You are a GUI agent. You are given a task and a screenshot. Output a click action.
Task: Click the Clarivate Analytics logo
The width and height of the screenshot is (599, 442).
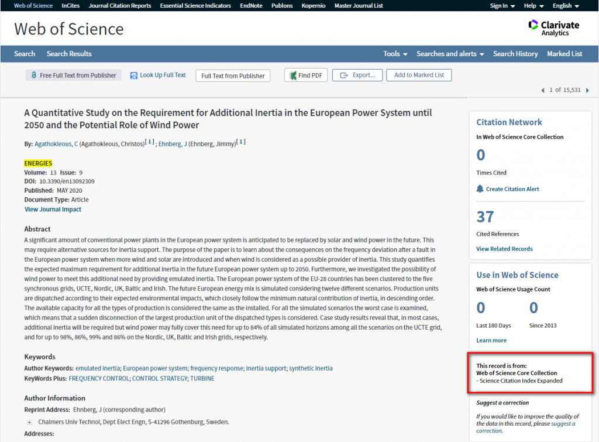click(x=553, y=28)
